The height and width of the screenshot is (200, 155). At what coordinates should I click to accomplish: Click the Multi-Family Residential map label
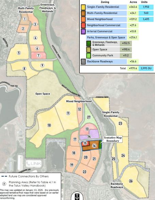[x=26, y=10]
